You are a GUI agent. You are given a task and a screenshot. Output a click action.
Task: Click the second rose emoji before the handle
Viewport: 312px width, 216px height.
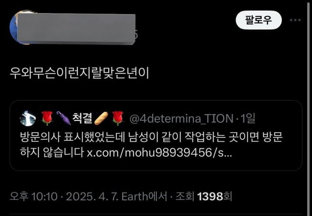117,118
